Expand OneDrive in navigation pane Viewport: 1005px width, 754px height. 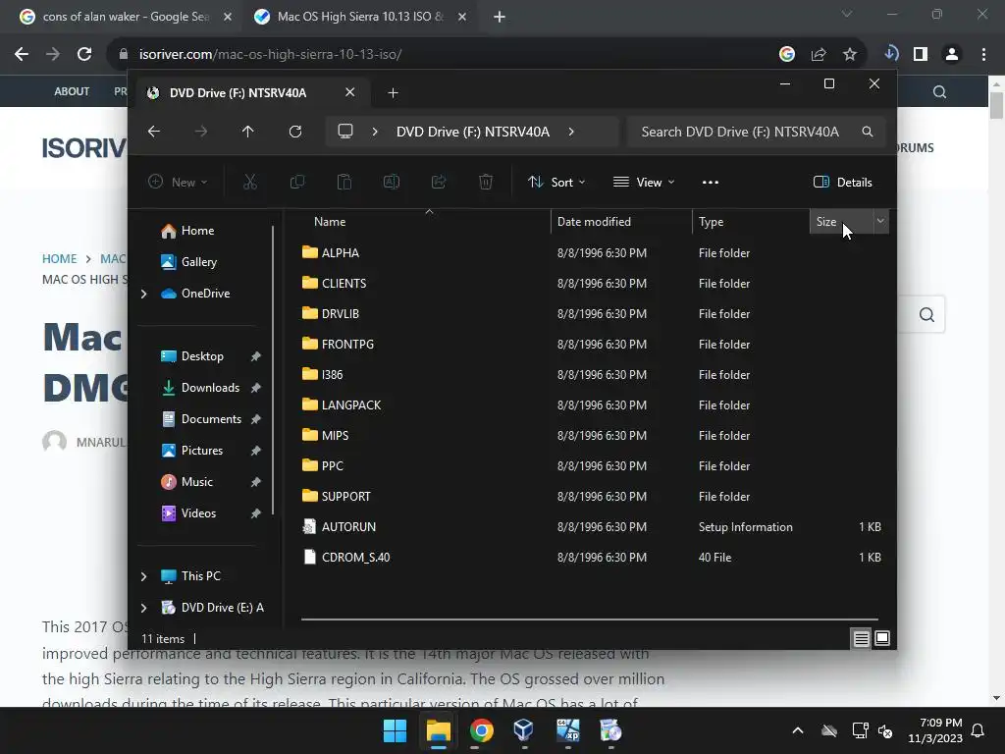point(143,294)
